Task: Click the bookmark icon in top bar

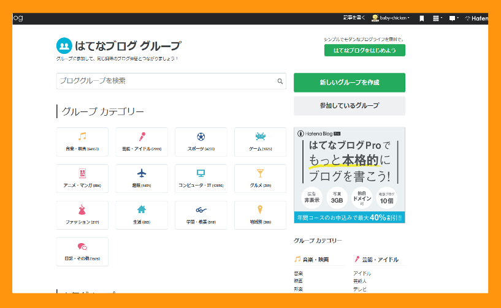Action: pyautogui.click(x=422, y=18)
